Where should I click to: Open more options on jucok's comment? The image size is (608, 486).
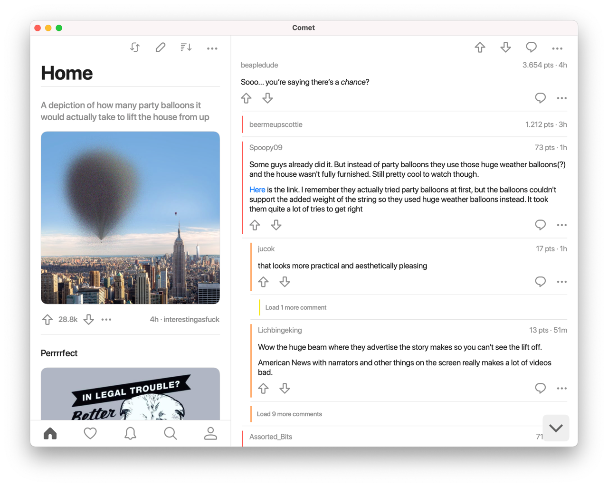tap(562, 282)
